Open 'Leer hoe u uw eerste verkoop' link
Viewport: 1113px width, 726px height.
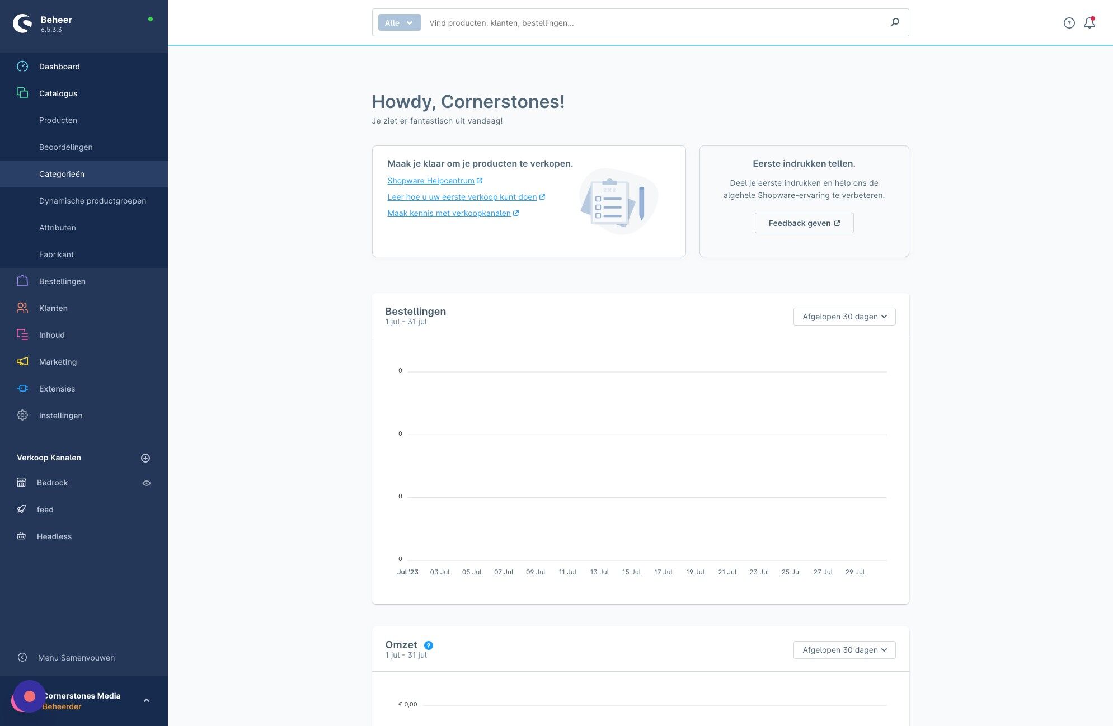[x=466, y=197]
